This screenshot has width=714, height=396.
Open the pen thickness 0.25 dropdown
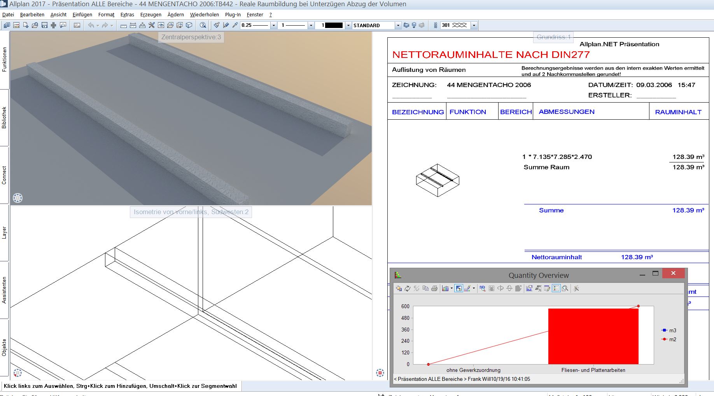pos(273,25)
